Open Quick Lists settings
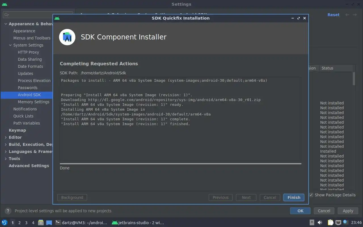 point(23,116)
